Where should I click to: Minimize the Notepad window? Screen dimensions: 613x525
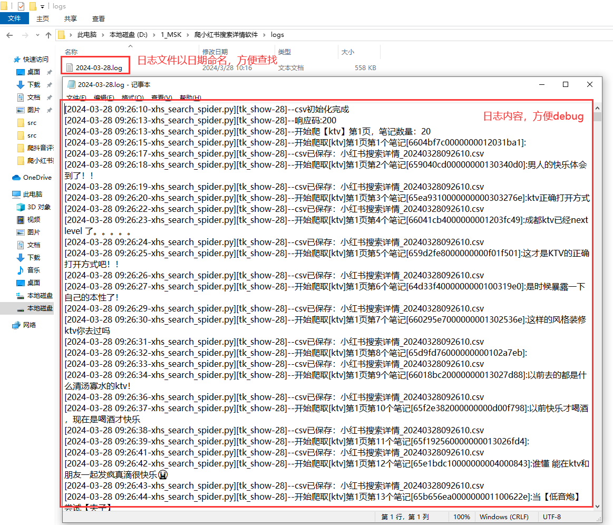coord(542,84)
